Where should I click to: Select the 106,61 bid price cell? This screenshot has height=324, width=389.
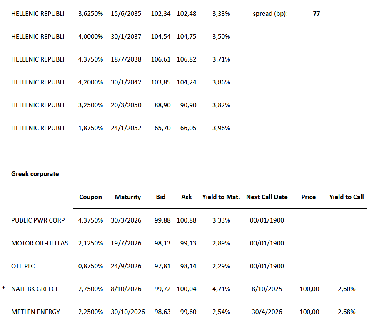coord(161,59)
